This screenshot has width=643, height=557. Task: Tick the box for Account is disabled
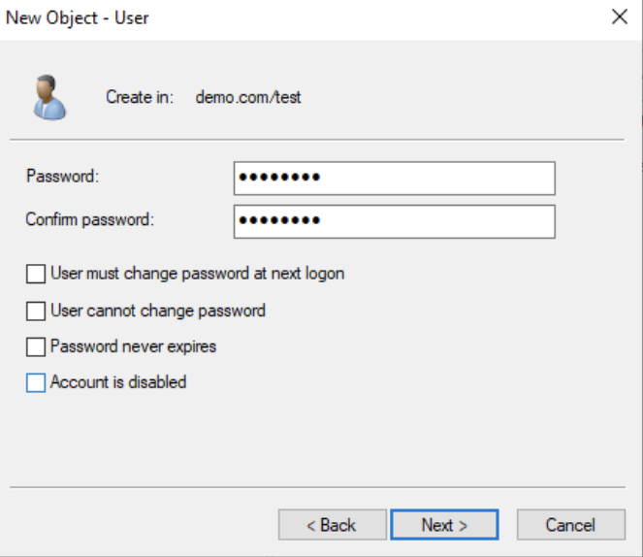click(x=36, y=383)
